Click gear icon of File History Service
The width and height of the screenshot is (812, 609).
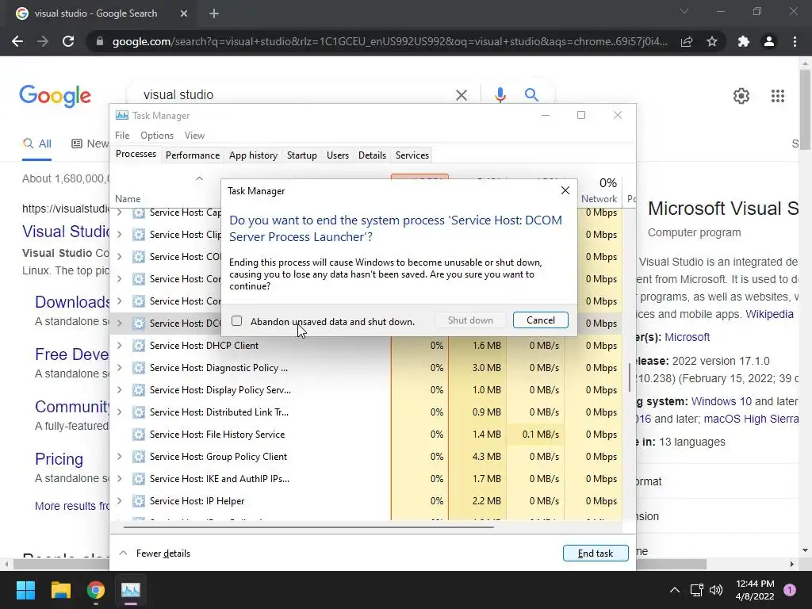point(138,435)
